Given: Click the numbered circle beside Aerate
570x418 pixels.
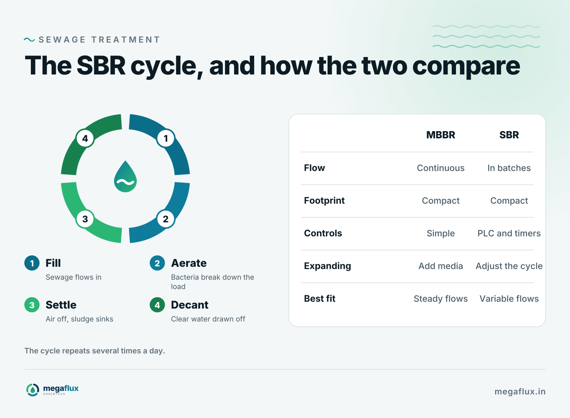Looking at the screenshot, I should click(157, 263).
